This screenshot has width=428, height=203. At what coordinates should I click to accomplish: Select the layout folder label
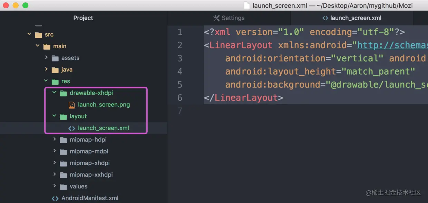[78, 116]
